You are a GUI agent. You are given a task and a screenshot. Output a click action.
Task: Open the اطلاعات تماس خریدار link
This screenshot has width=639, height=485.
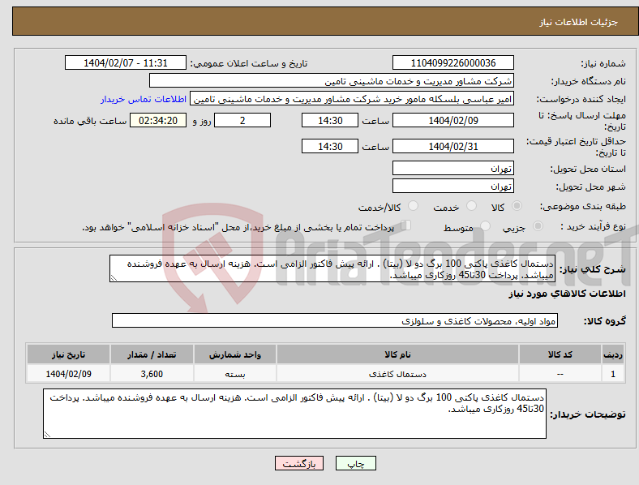[x=144, y=99]
